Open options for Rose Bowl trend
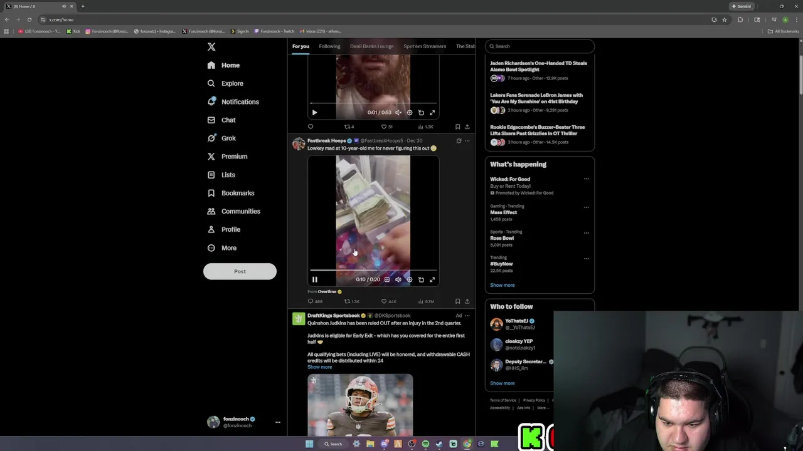Screen dimensions: 803x451 coord(587,233)
